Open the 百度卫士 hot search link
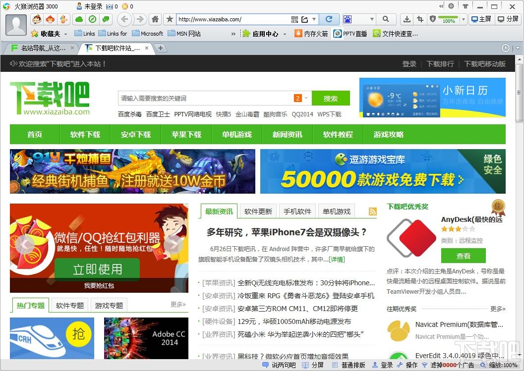Screen dimensions: 524x371 (158, 114)
